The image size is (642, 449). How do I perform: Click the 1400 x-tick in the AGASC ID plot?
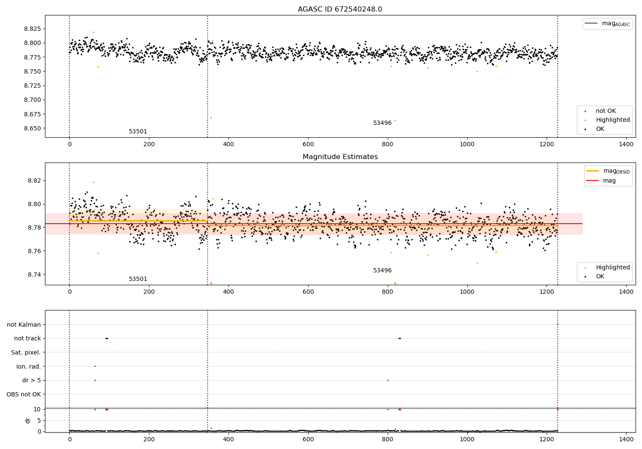pos(626,145)
